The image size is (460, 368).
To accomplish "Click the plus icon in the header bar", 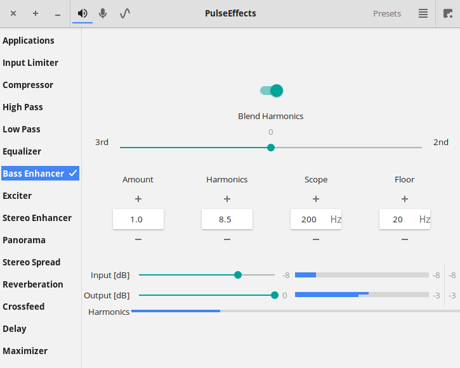I will click(x=36, y=13).
